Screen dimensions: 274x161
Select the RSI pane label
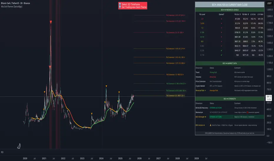(2, 152)
